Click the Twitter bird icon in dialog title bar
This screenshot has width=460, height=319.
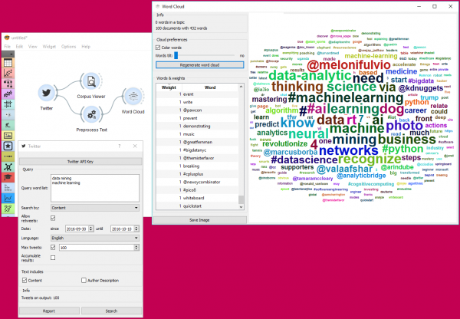24,146
